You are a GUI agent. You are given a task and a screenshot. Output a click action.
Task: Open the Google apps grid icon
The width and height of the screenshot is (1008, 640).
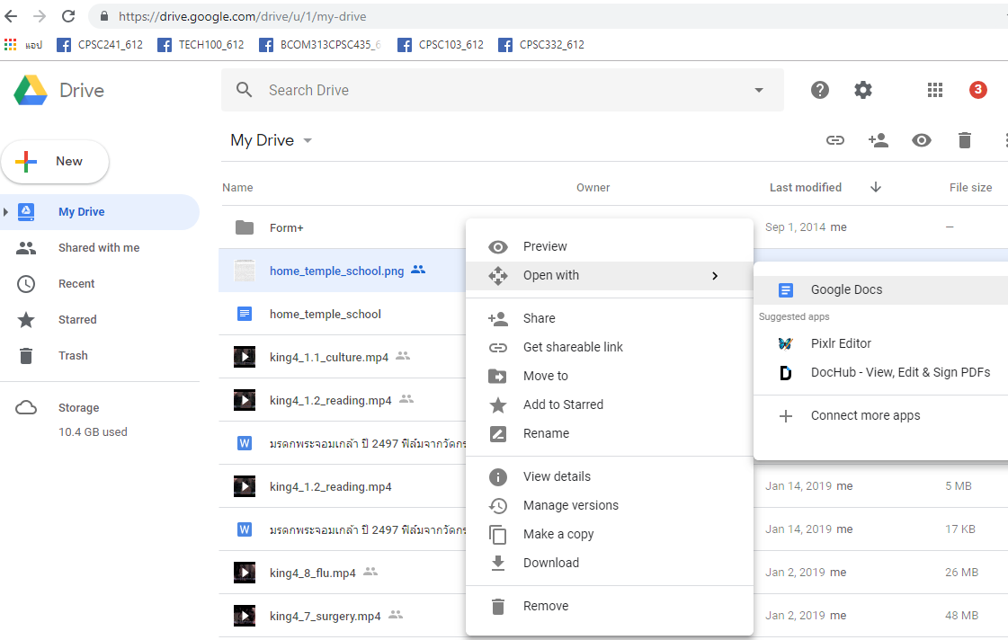pos(935,90)
